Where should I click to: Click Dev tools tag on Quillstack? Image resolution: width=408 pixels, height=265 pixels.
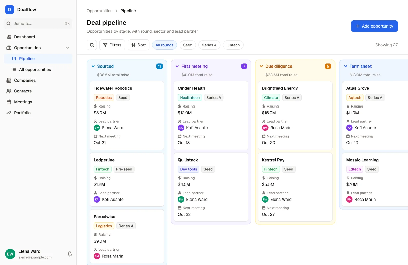[x=188, y=169]
